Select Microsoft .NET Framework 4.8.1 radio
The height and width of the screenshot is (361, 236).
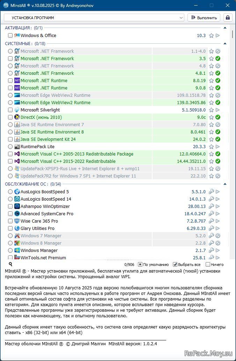pyautogui.click(x=10, y=73)
